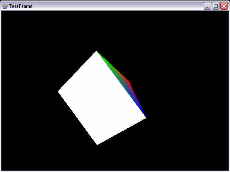This screenshot has height=172, width=230.
Task: Click the TestFrame title text
Action: click(x=21, y=6)
